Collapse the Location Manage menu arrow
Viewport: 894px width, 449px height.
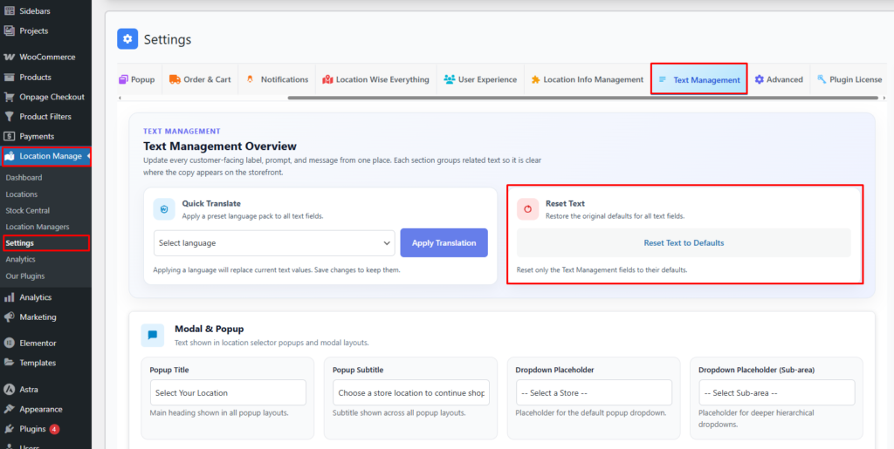[x=88, y=156]
